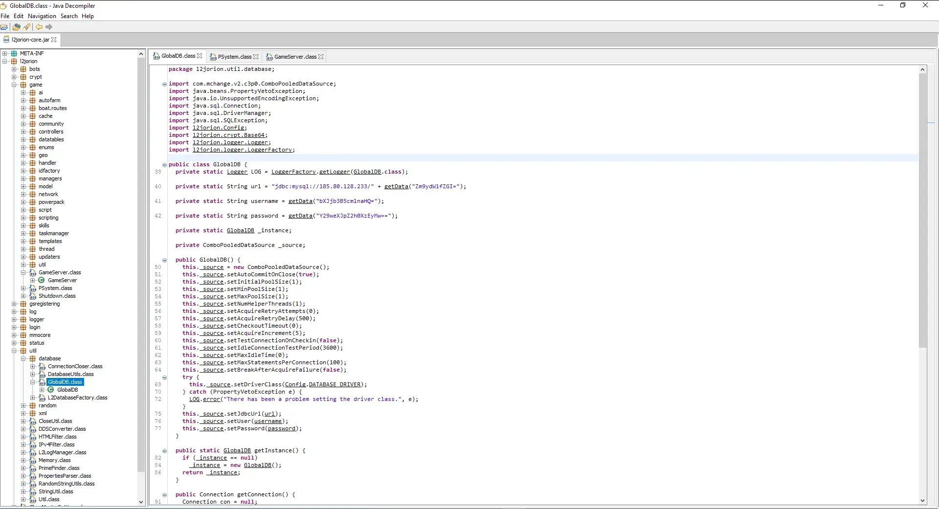Viewport: 939px width, 509px height.
Task: Select HTMLFilter.class in the tree
Action: 58,437
